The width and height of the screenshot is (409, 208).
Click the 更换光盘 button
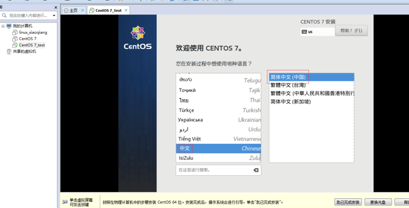tap(379, 202)
